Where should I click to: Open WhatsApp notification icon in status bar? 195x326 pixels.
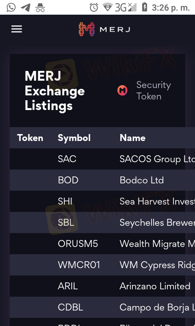pos(11,7)
